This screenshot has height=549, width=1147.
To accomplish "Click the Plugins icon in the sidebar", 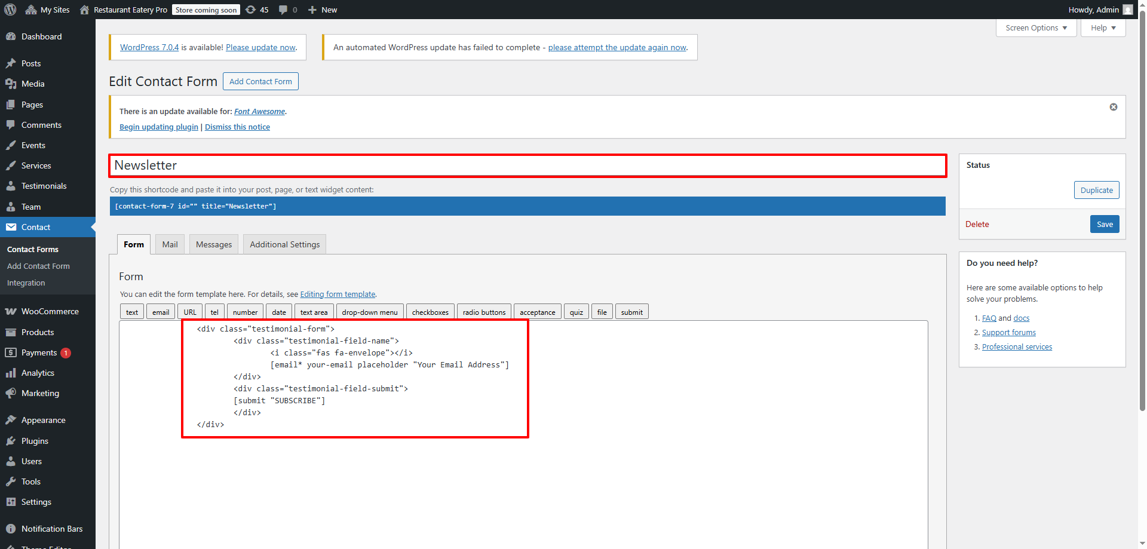I will (11, 441).
